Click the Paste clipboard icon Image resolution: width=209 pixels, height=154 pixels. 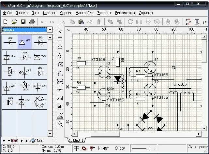pyautogui.click(x=81, y=22)
